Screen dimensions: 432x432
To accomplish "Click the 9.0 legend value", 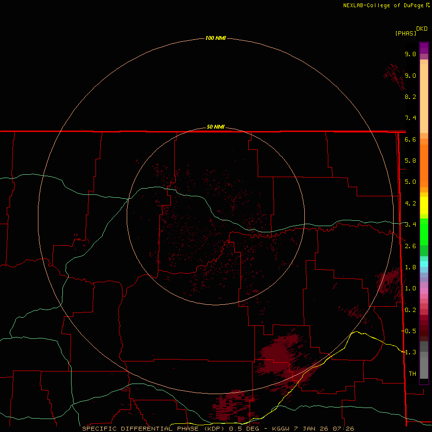I will tap(410, 75).
